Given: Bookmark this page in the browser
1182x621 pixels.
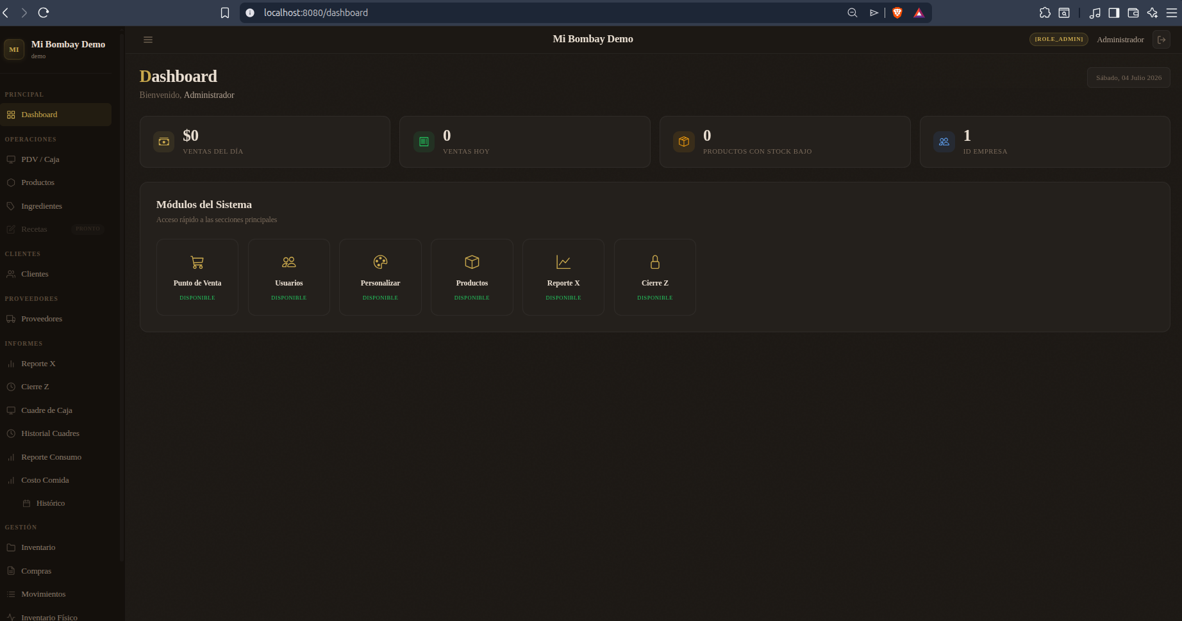Looking at the screenshot, I should [x=225, y=13].
